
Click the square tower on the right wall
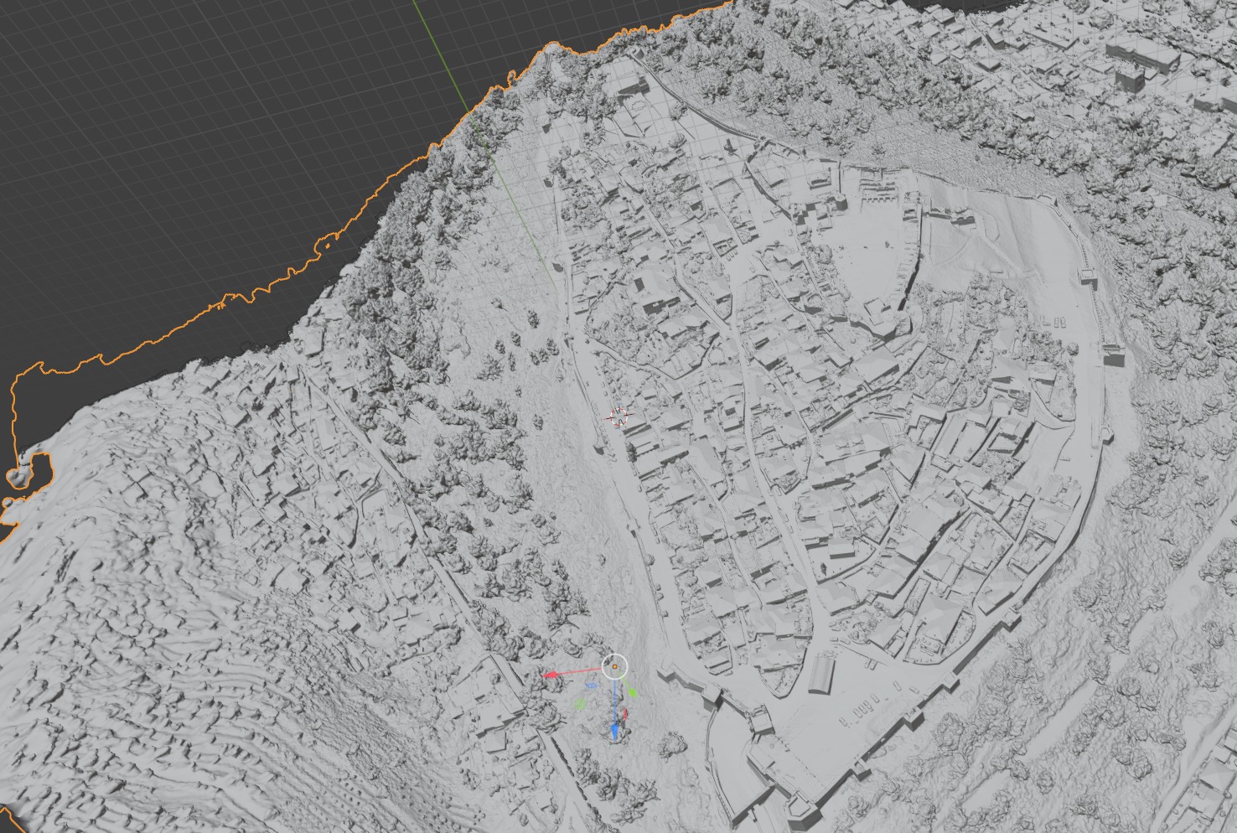click(x=1115, y=354)
